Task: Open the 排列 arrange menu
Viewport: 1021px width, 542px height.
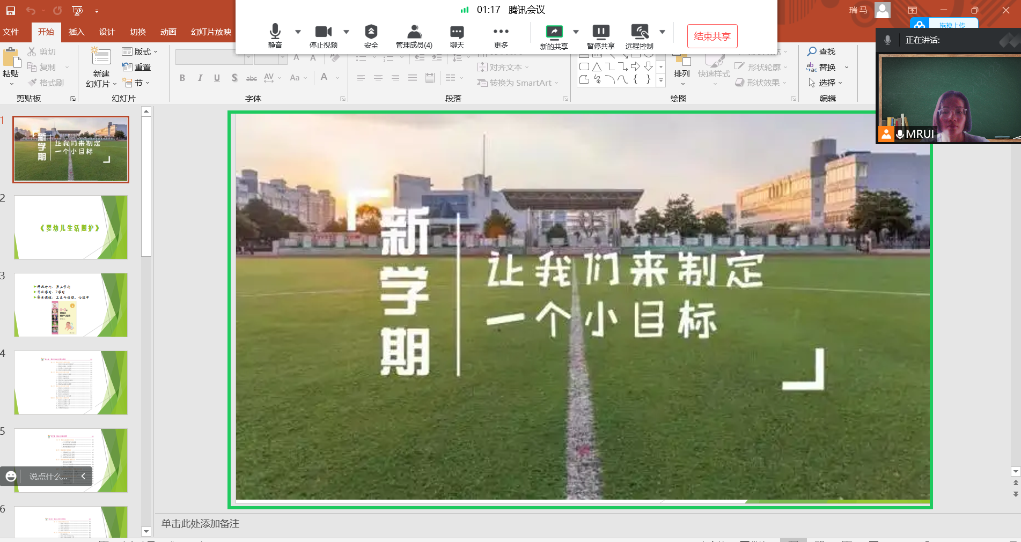Action: point(682,69)
